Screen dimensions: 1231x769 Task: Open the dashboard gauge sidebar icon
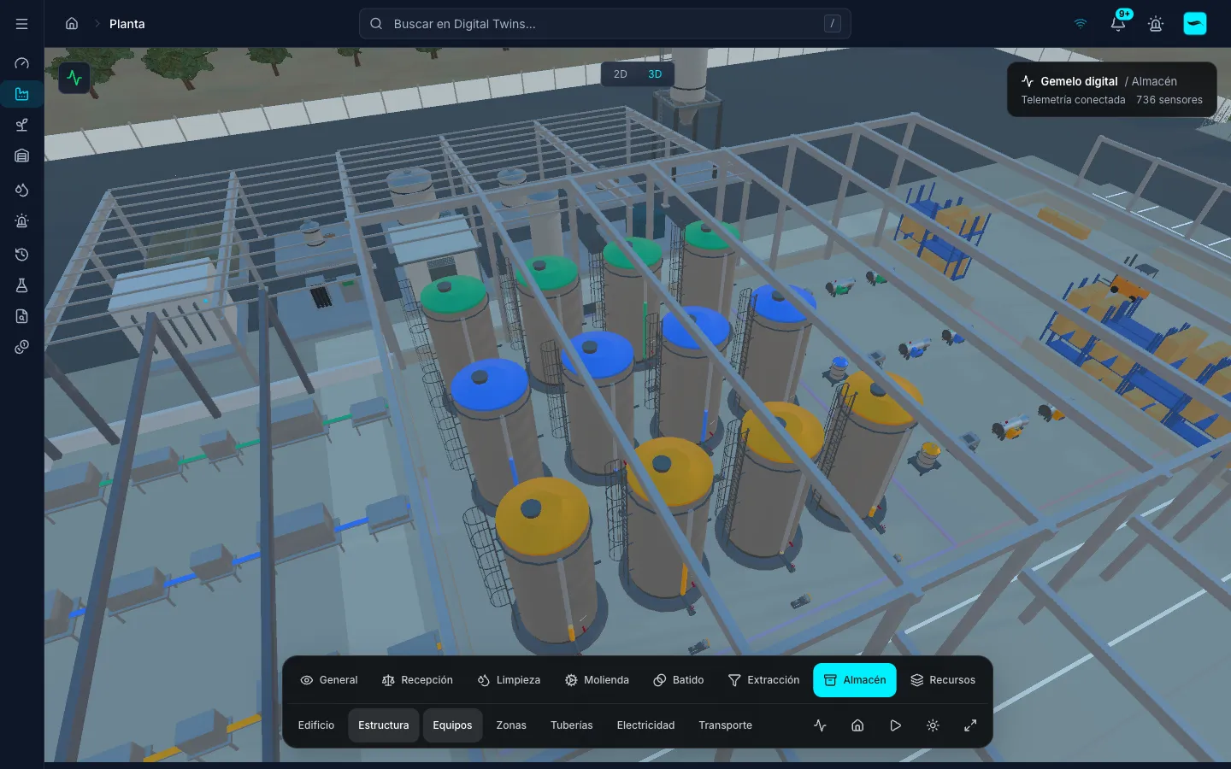[22, 63]
